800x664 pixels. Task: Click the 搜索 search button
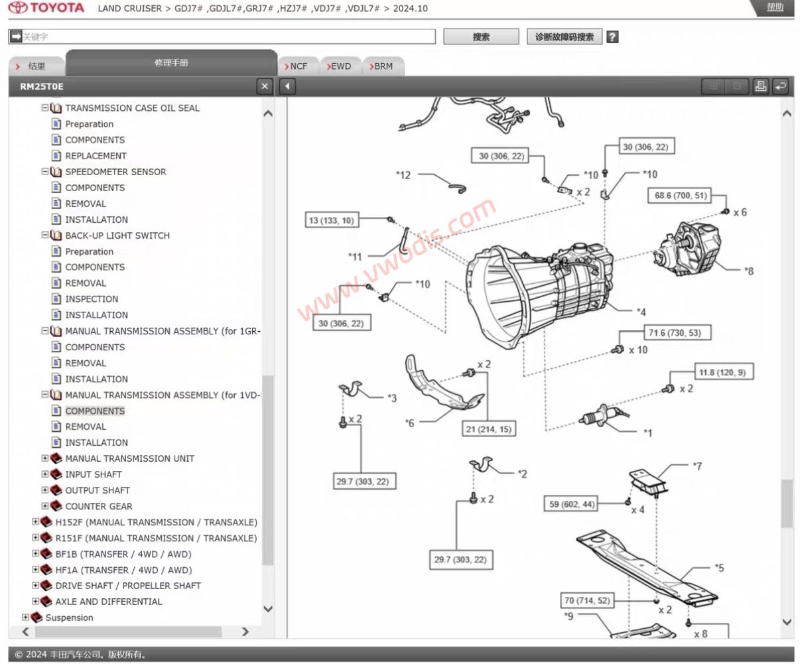point(481,37)
